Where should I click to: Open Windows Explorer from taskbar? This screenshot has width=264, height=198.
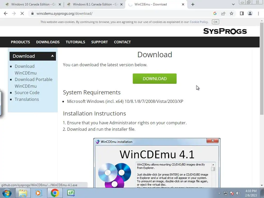point(23,193)
